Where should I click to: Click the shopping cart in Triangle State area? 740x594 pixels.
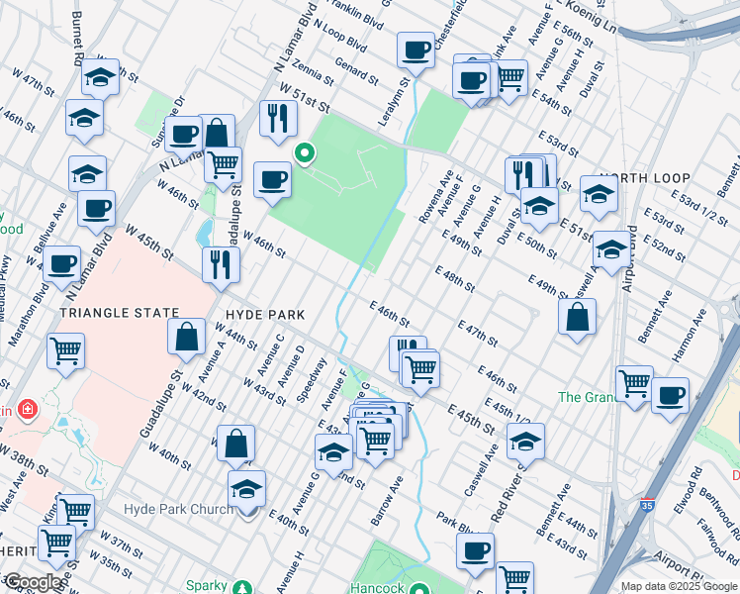(x=66, y=350)
